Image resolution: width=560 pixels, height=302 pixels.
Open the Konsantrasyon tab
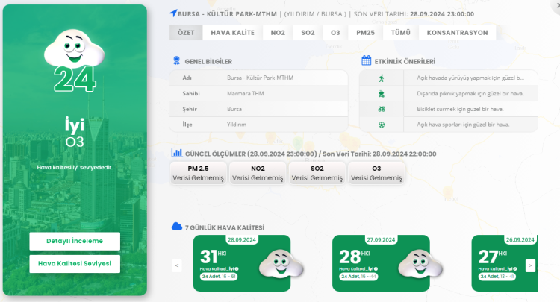pyautogui.click(x=457, y=33)
